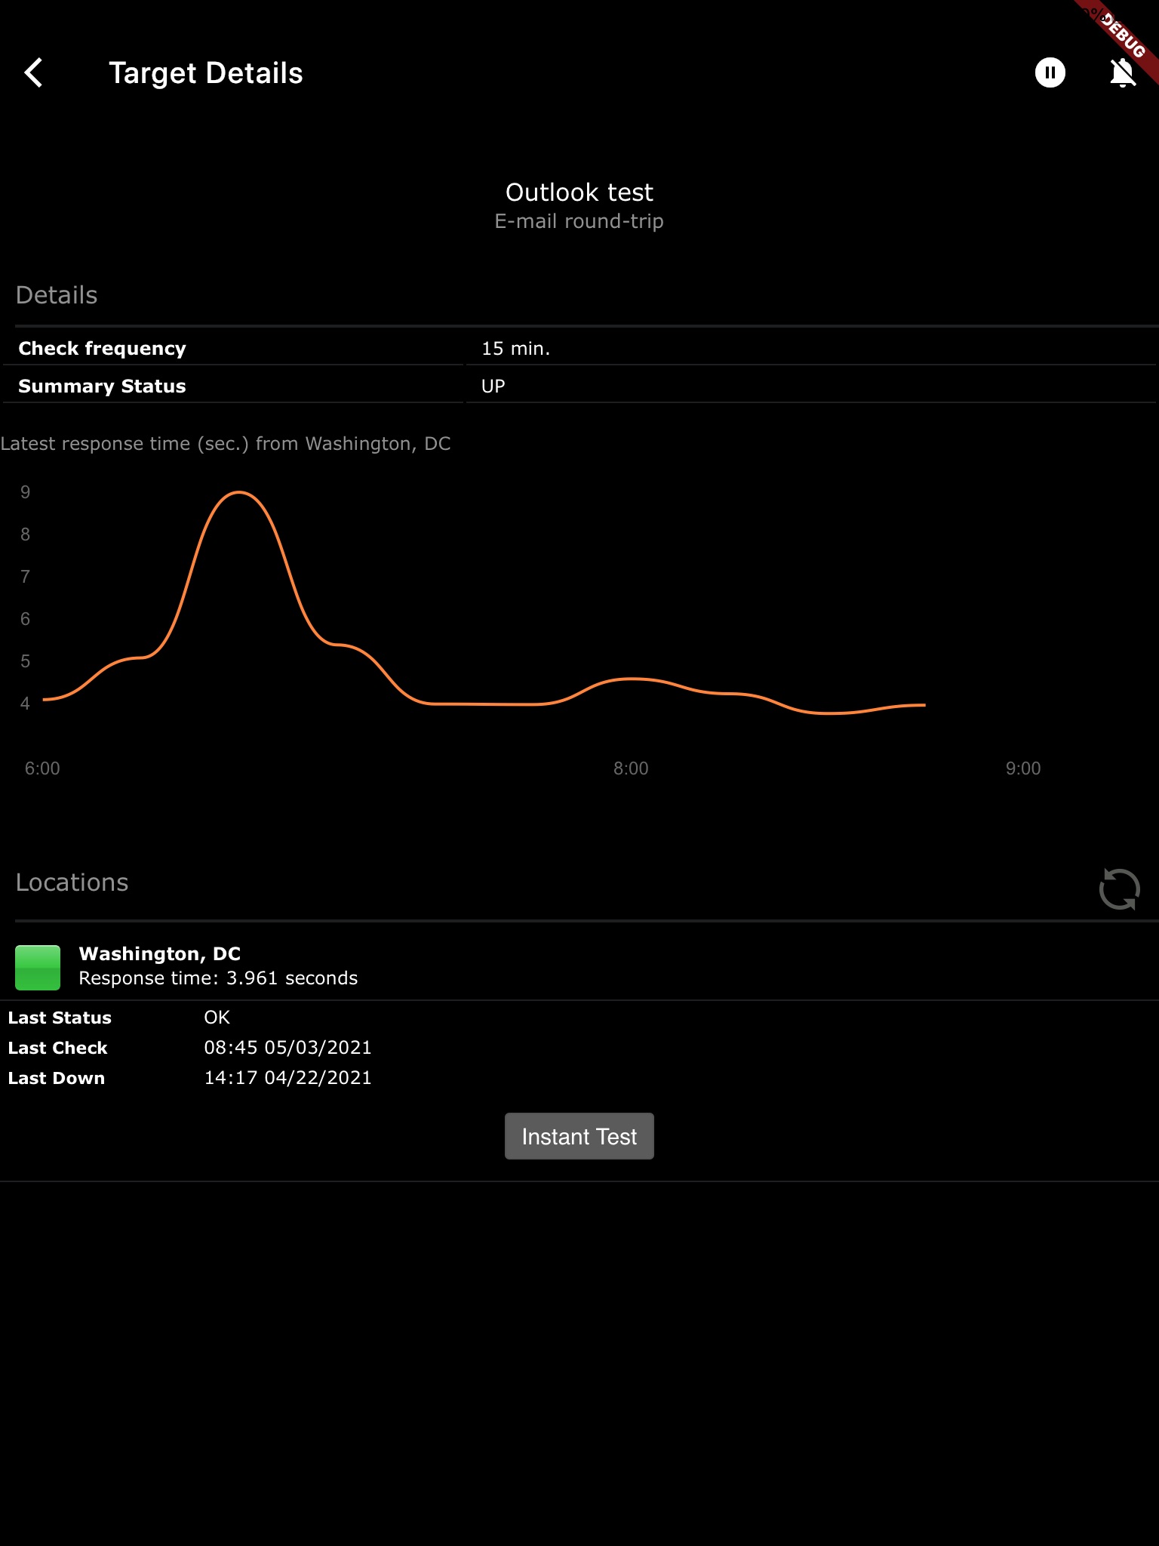
Task: Go back using the back arrow
Action: pos(34,73)
